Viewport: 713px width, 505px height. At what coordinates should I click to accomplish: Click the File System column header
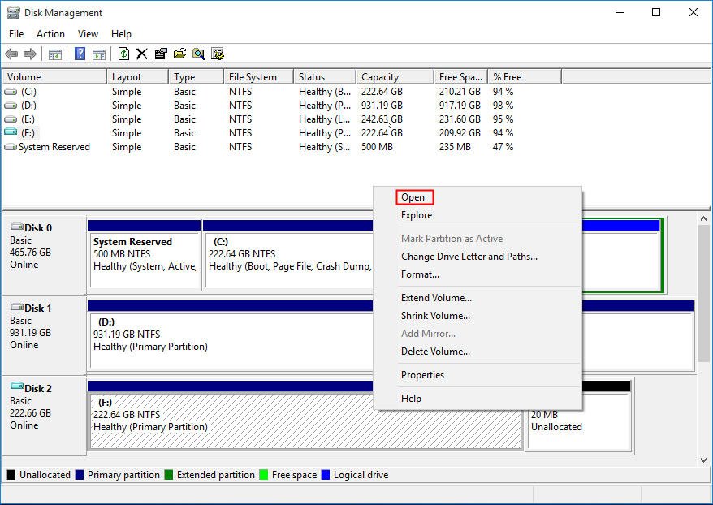tap(253, 77)
